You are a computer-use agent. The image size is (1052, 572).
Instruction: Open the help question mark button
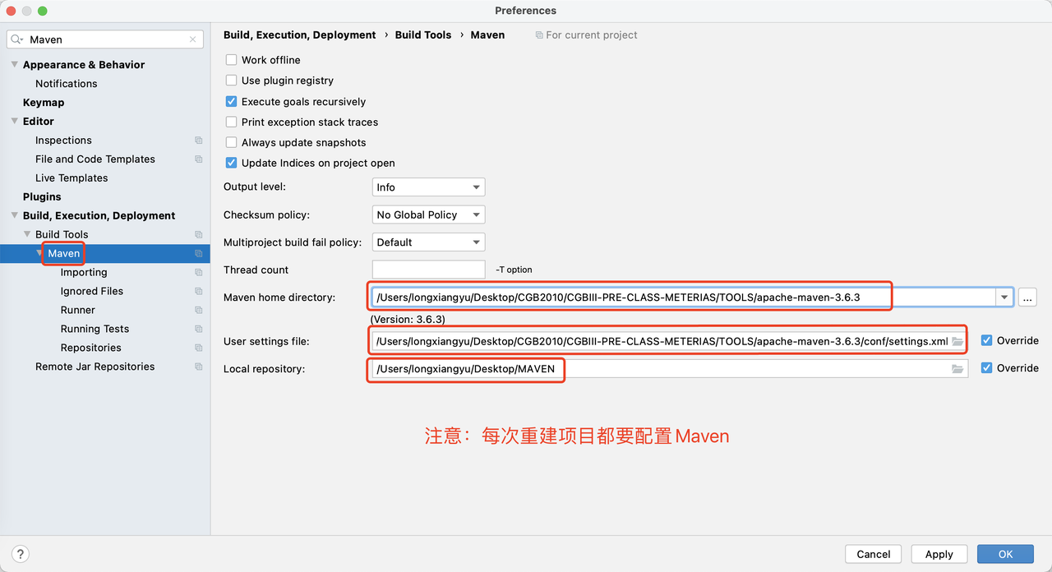coord(21,554)
